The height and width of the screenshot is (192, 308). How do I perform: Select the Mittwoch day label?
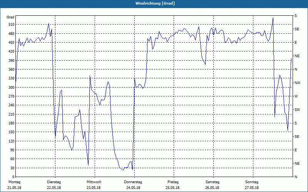coord(94,182)
